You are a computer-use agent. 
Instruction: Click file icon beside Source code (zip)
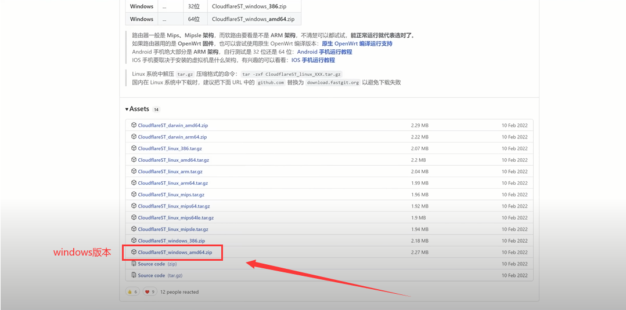click(x=134, y=264)
